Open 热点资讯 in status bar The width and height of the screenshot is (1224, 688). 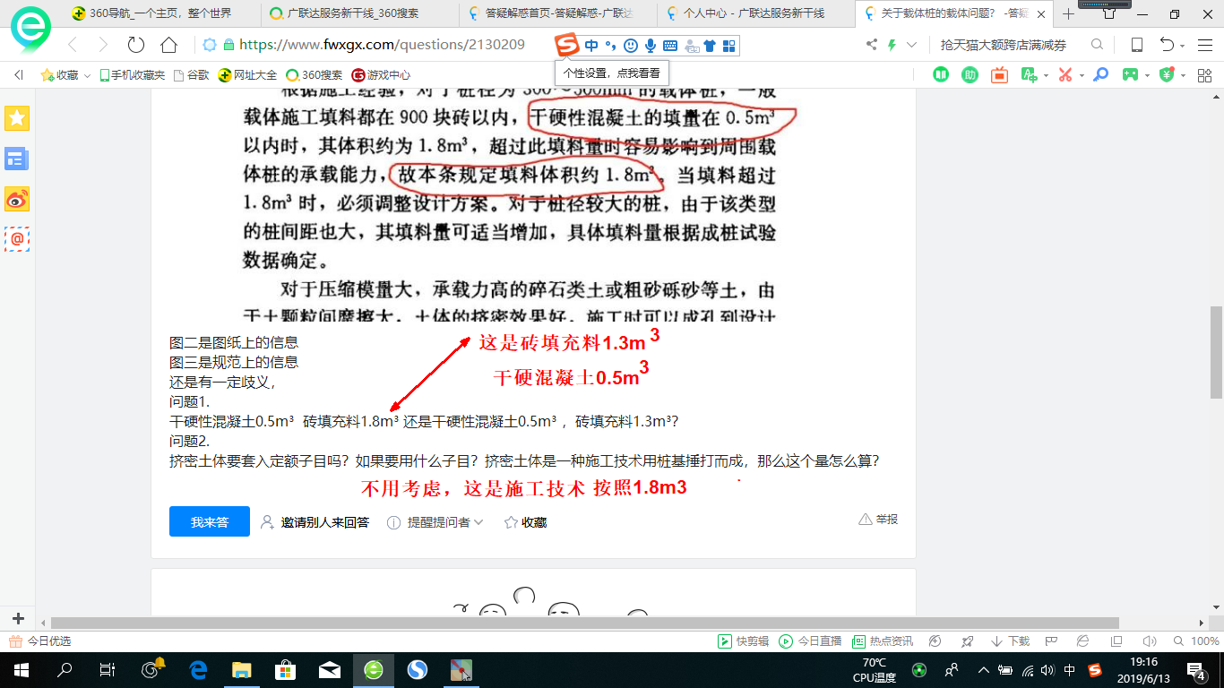point(883,641)
